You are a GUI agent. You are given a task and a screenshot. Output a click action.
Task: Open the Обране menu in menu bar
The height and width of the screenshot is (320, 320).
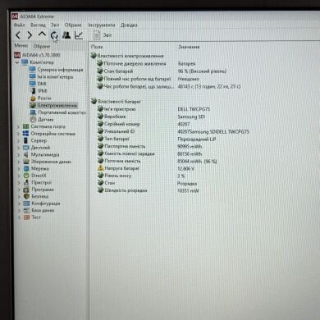coord(73,25)
